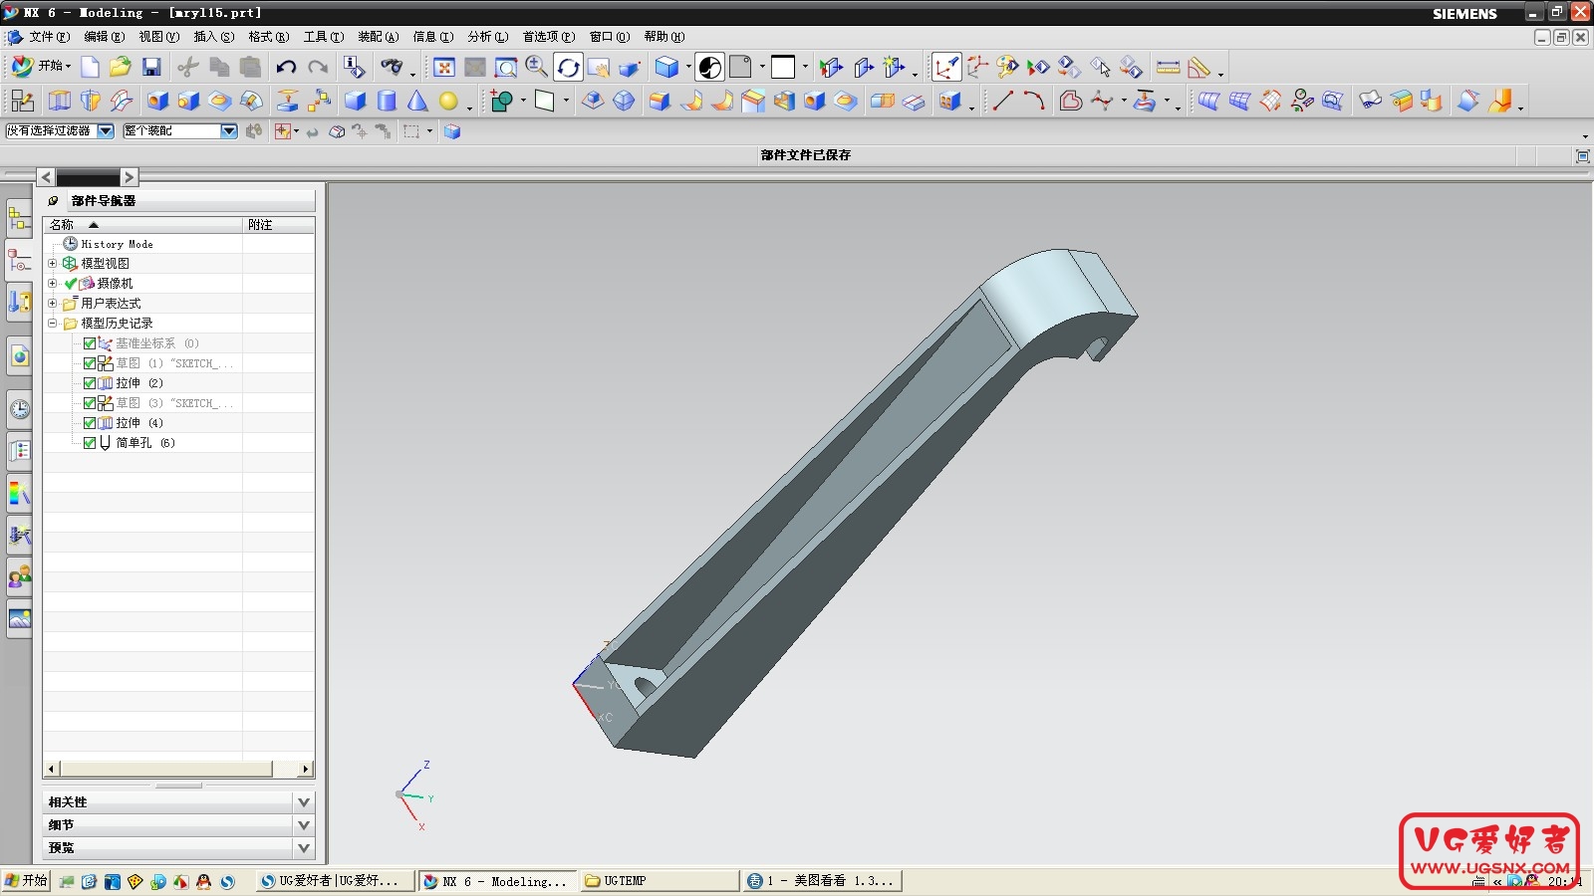Select the Pan hand icon
The image size is (1594, 896).
coord(599,67)
